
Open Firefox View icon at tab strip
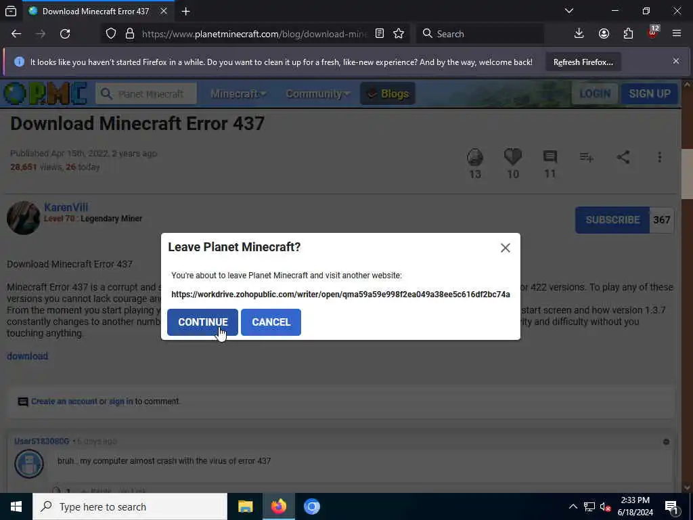(x=11, y=11)
